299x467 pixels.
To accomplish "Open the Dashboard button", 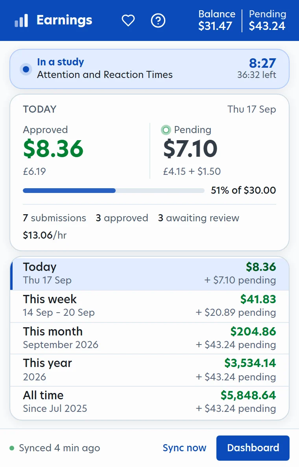I will [253, 448].
